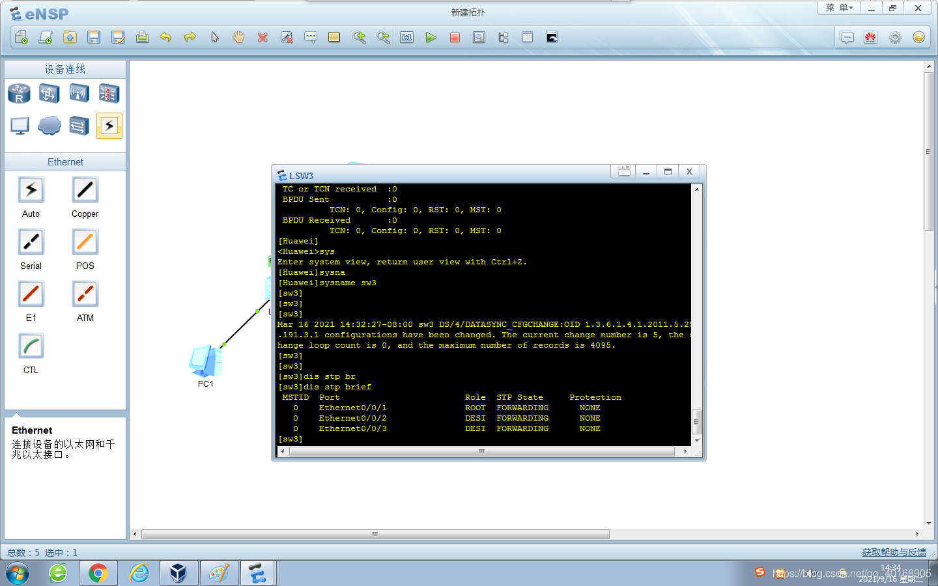Image resolution: width=938 pixels, height=586 pixels.
Task: Select the Router device category
Action: (x=19, y=94)
